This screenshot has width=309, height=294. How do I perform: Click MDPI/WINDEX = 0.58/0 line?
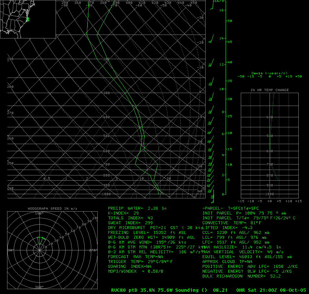point(135,271)
